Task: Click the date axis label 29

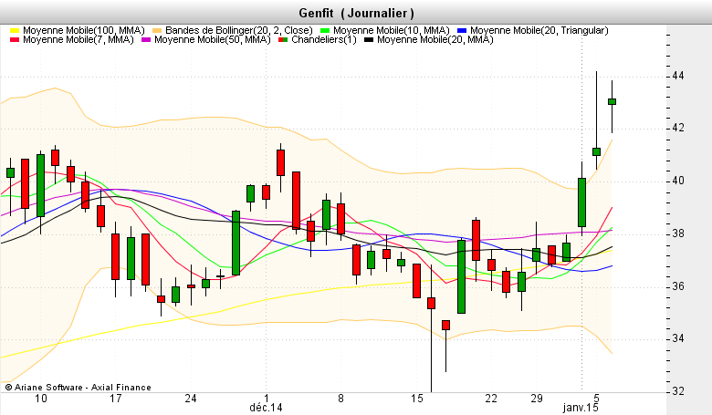Action: click(x=537, y=399)
